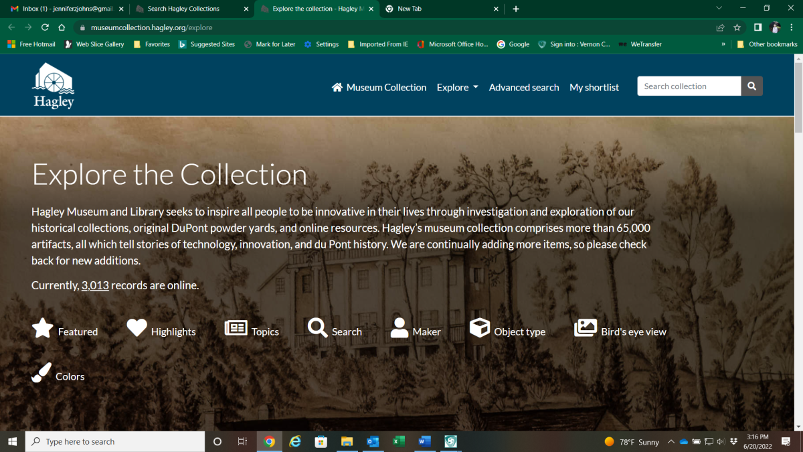Viewport: 803px width, 452px height.
Task: Bookmark this page with star icon
Action: click(737, 27)
